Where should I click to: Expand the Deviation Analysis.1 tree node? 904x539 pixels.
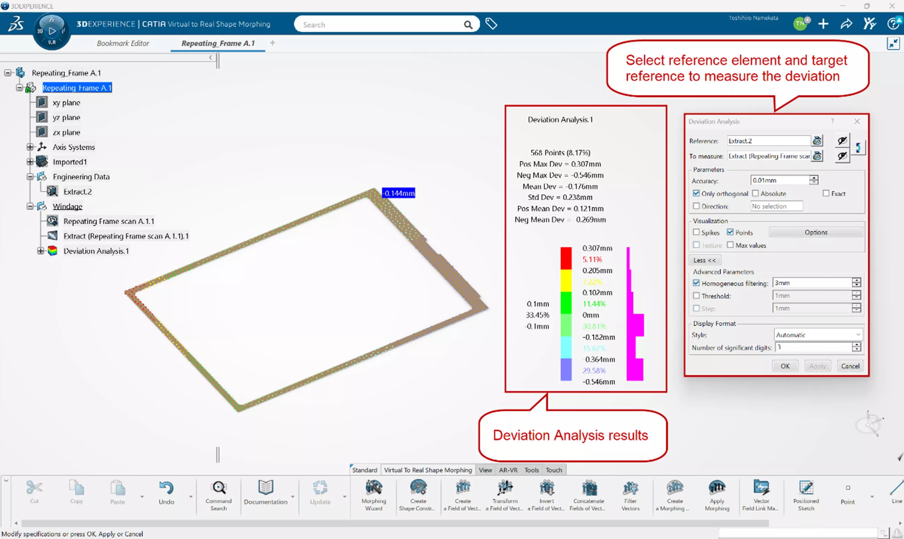pos(41,251)
